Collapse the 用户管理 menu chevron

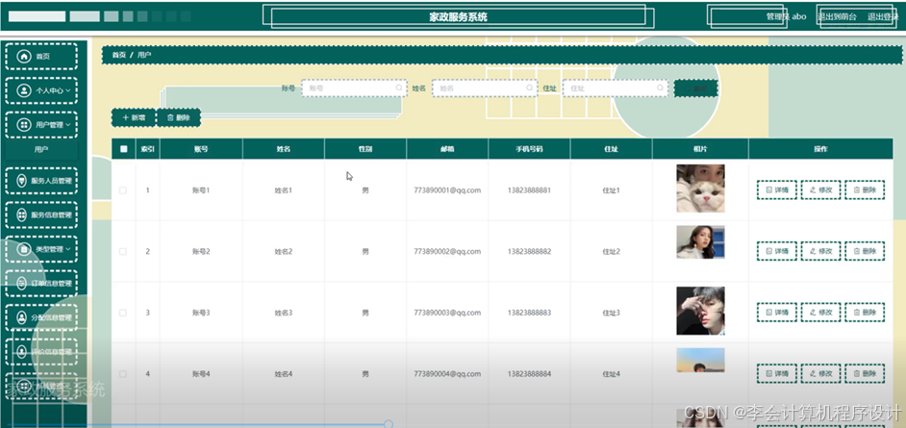(67, 125)
